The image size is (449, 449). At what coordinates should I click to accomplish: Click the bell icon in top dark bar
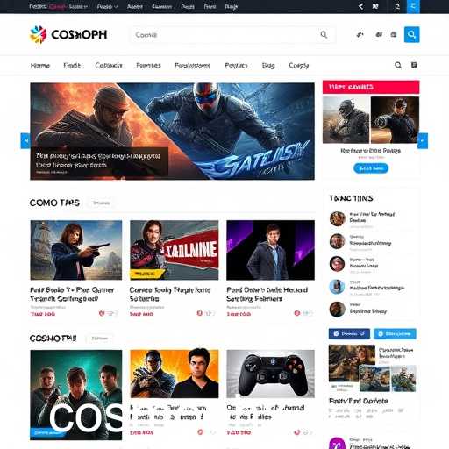397,6
